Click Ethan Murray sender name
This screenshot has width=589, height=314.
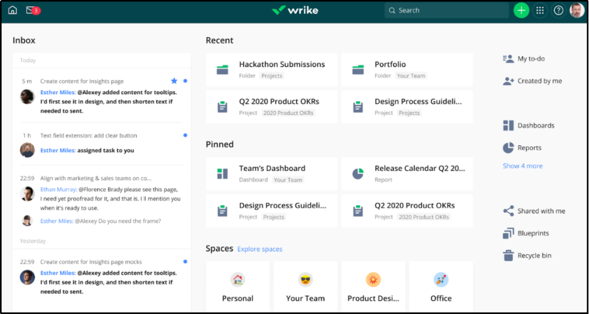(58, 190)
